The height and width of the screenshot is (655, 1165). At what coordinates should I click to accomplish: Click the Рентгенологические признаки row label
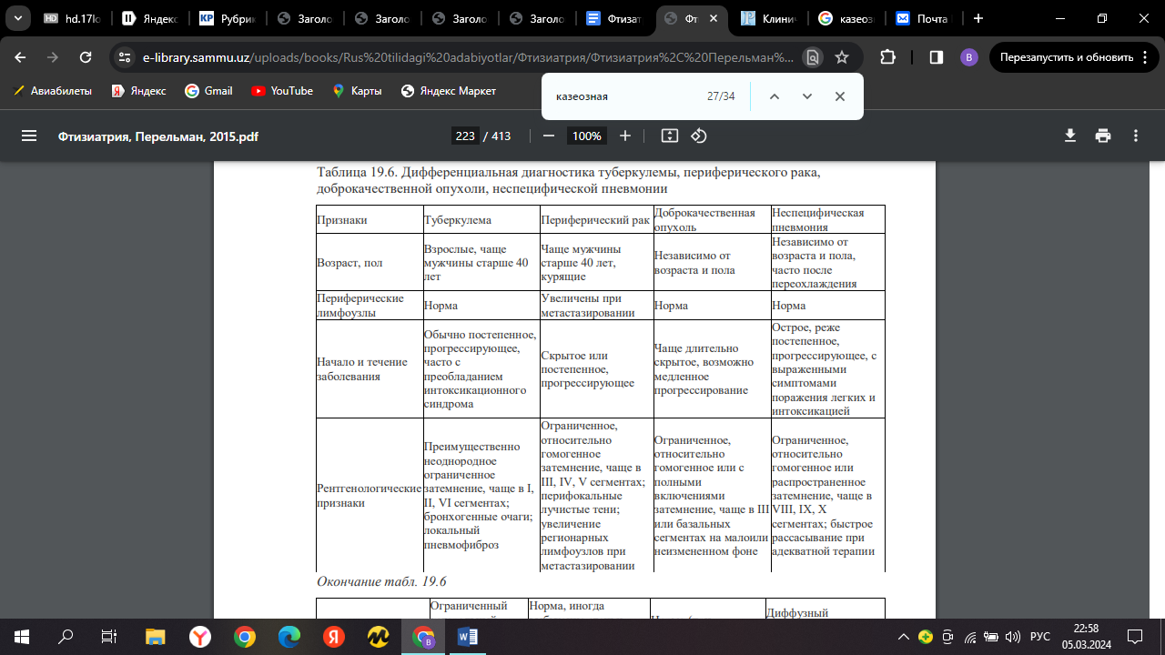(x=368, y=496)
